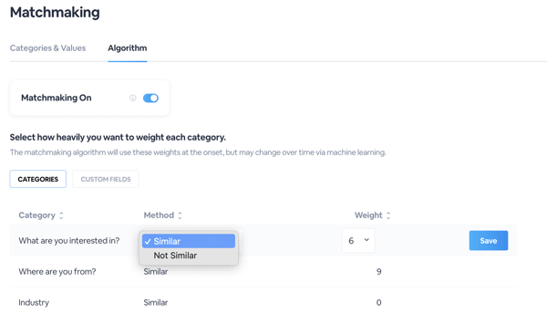This screenshot has height=335, width=547.
Task: Click Similar method in Industry row
Action: pos(156,302)
